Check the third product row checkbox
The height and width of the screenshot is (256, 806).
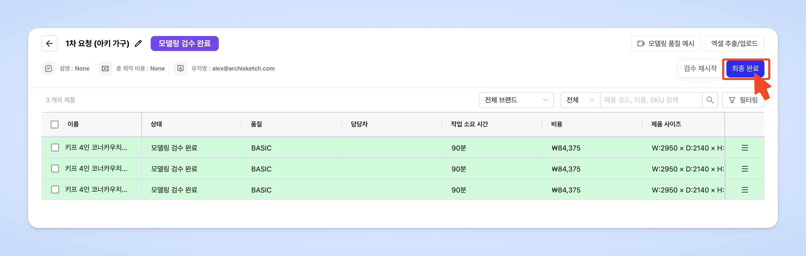tap(55, 189)
